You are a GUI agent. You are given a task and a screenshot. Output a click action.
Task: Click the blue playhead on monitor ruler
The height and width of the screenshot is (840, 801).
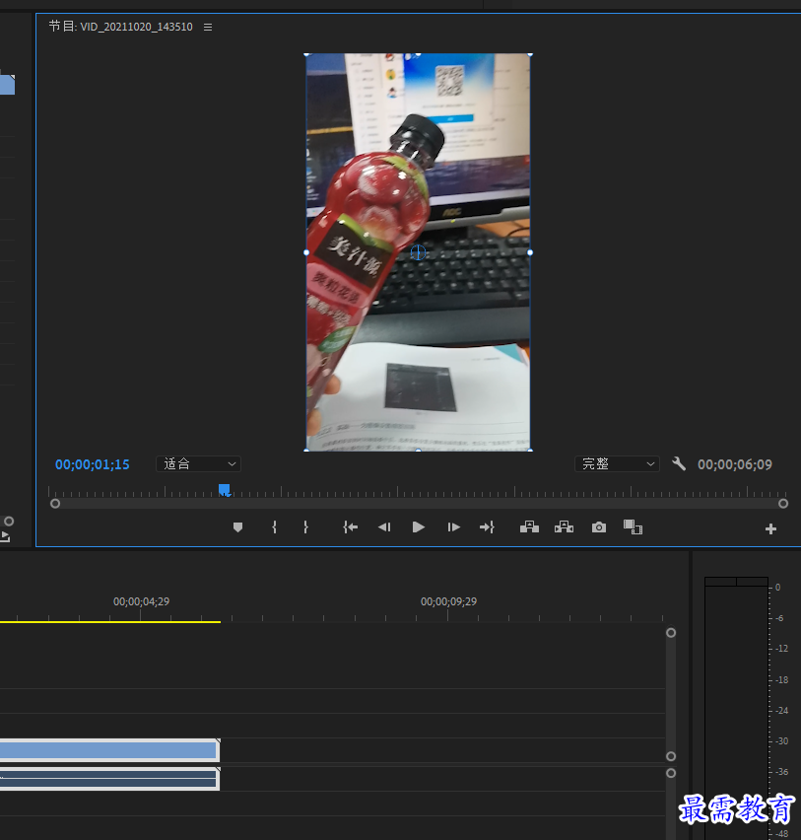click(x=225, y=490)
